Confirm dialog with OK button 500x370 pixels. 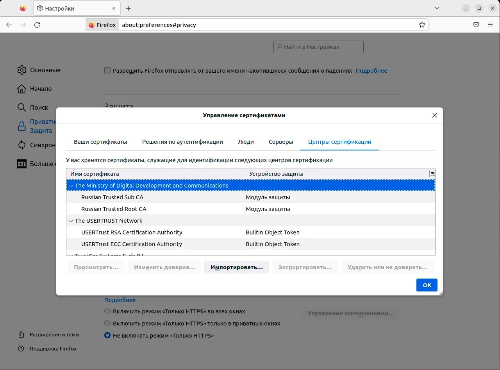[x=427, y=285]
